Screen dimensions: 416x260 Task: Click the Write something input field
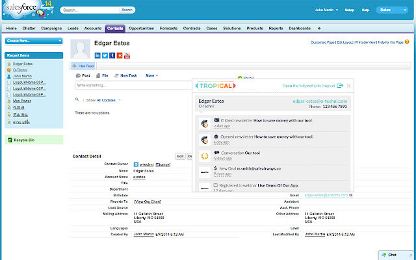(133, 85)
